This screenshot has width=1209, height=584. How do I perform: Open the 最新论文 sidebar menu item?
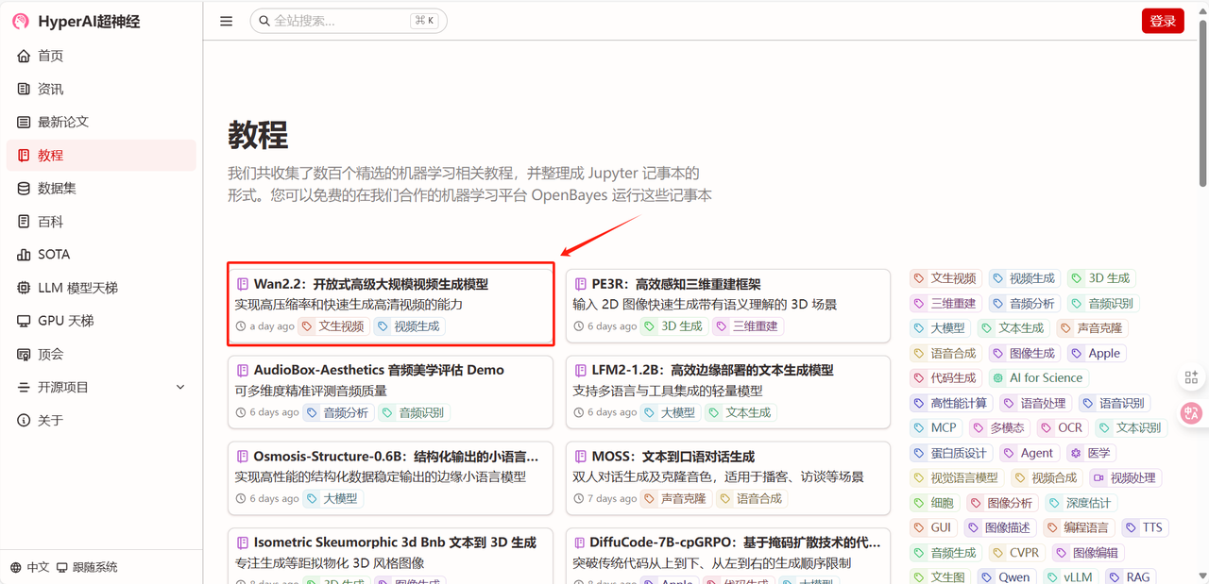(x=62, y=122)
